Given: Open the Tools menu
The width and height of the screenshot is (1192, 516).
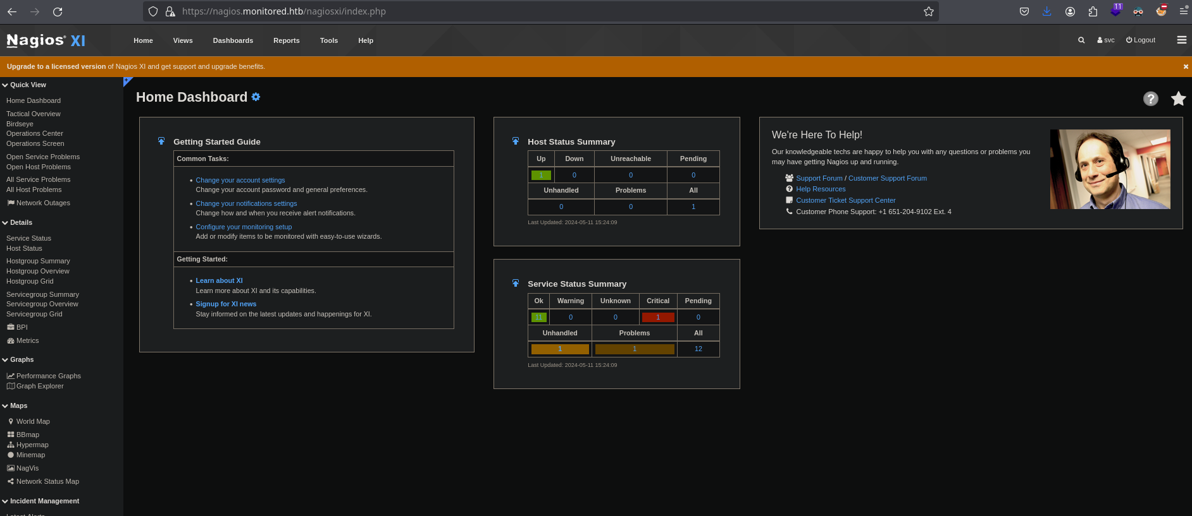Looking at the screenshot, I should pos(329,40).
